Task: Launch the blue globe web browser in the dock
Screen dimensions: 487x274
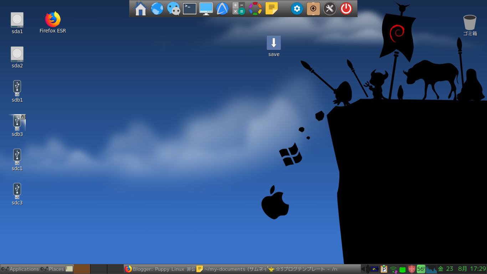Action: (x=157, y=9)
